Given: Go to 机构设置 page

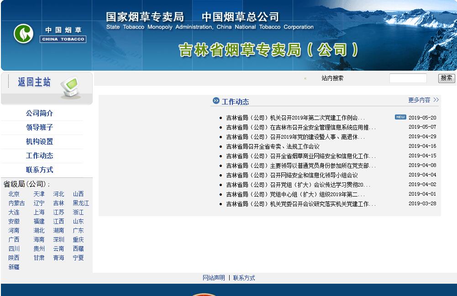Looking at the screenshot, I should pos(39,141).
